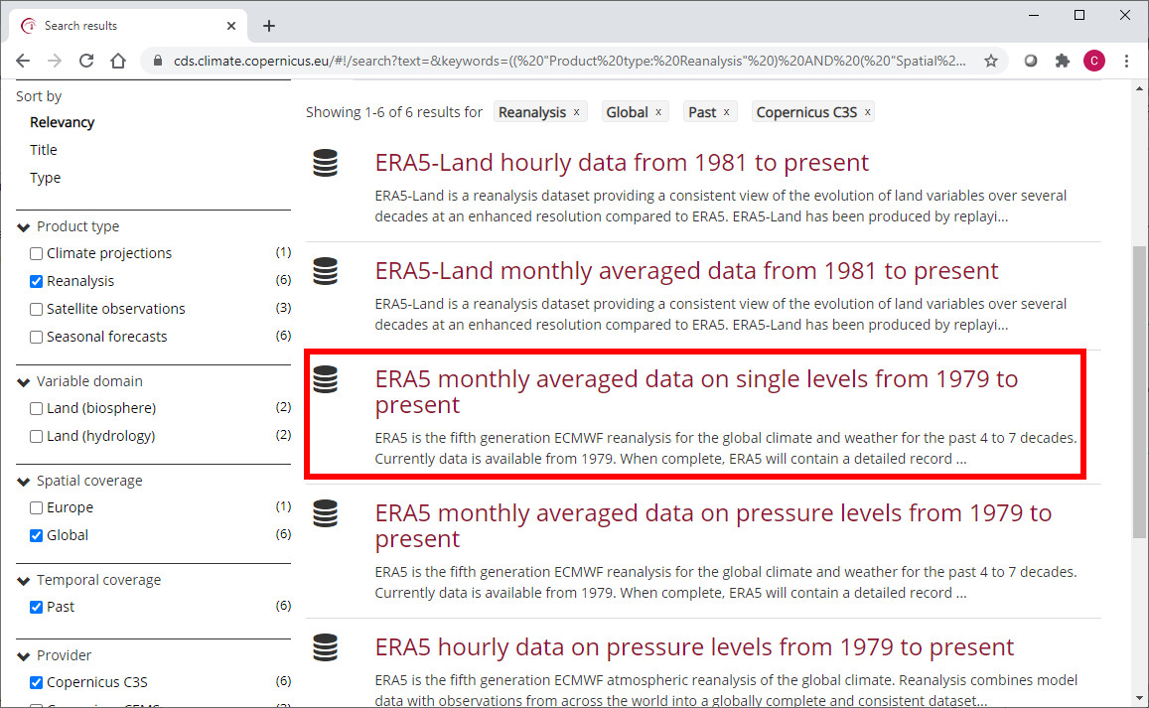Enable the Climate projections checkbox

coord(36,253)
